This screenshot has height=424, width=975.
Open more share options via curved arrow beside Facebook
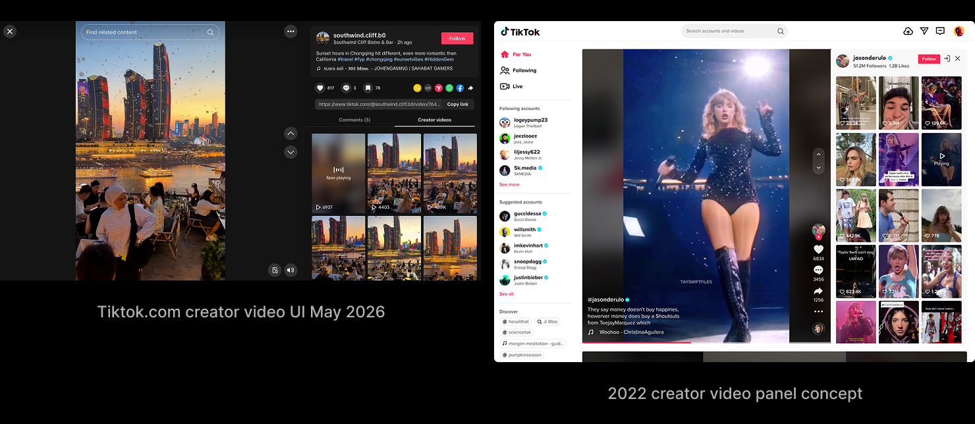point(470,88)
